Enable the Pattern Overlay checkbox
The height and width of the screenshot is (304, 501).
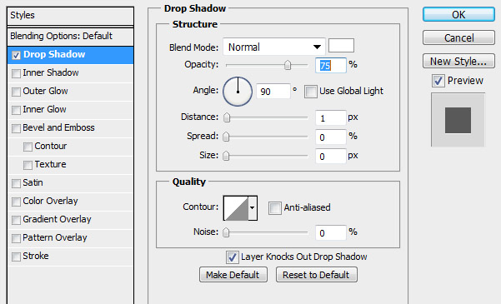pos(16,238)
